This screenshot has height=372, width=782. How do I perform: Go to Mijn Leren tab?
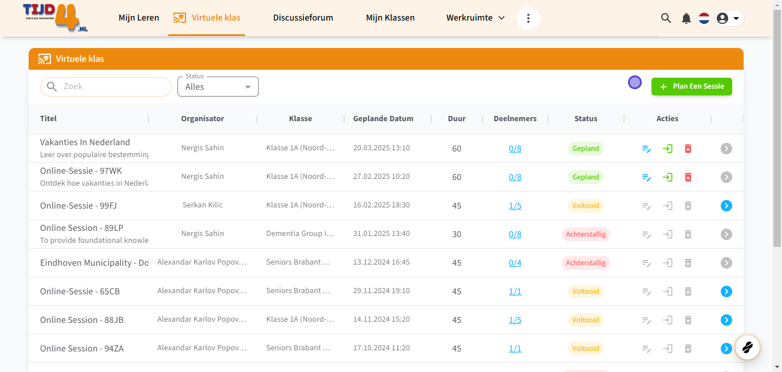[139, 18]
